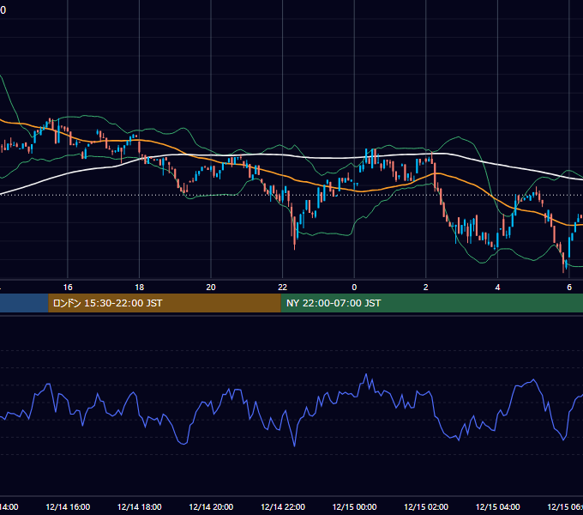The width and height of the screenshot is (583, 515).
Task: Click the 12/15 04:00 date label
Action: coord(497,506)
